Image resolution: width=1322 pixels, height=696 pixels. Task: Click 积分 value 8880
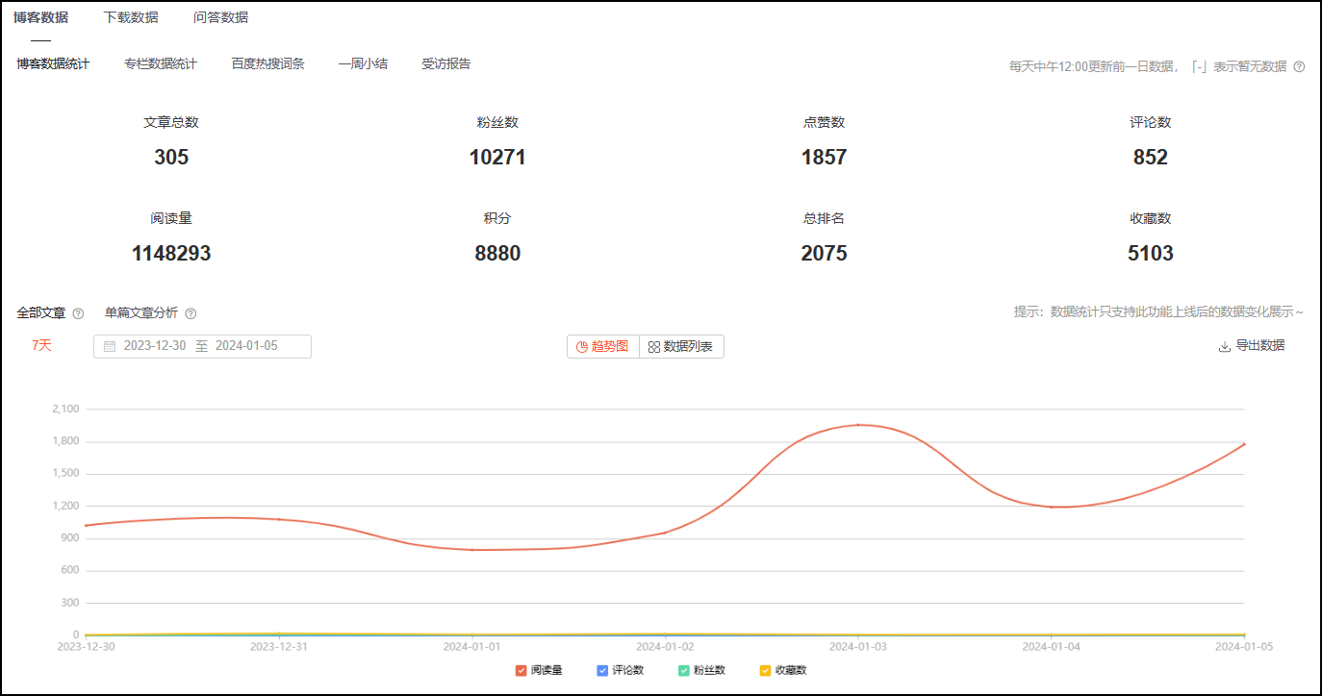pyautogui.click(x=497, y=254)
